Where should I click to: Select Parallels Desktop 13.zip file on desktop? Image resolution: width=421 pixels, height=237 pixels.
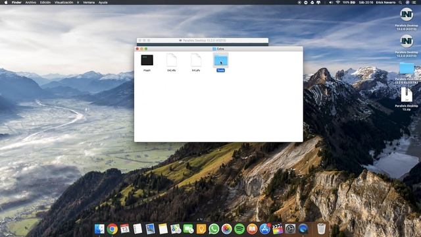pos(407,95)
